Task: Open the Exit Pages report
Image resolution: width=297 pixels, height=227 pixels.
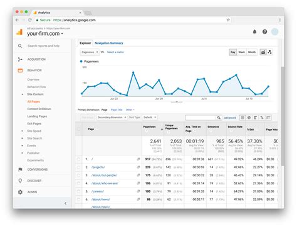Action: (x=34, y=124)
